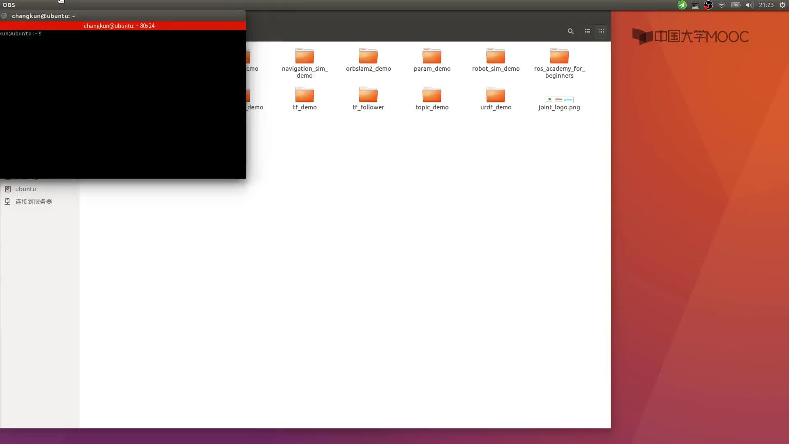Click the network indicator in system tray

pos(722,5)
